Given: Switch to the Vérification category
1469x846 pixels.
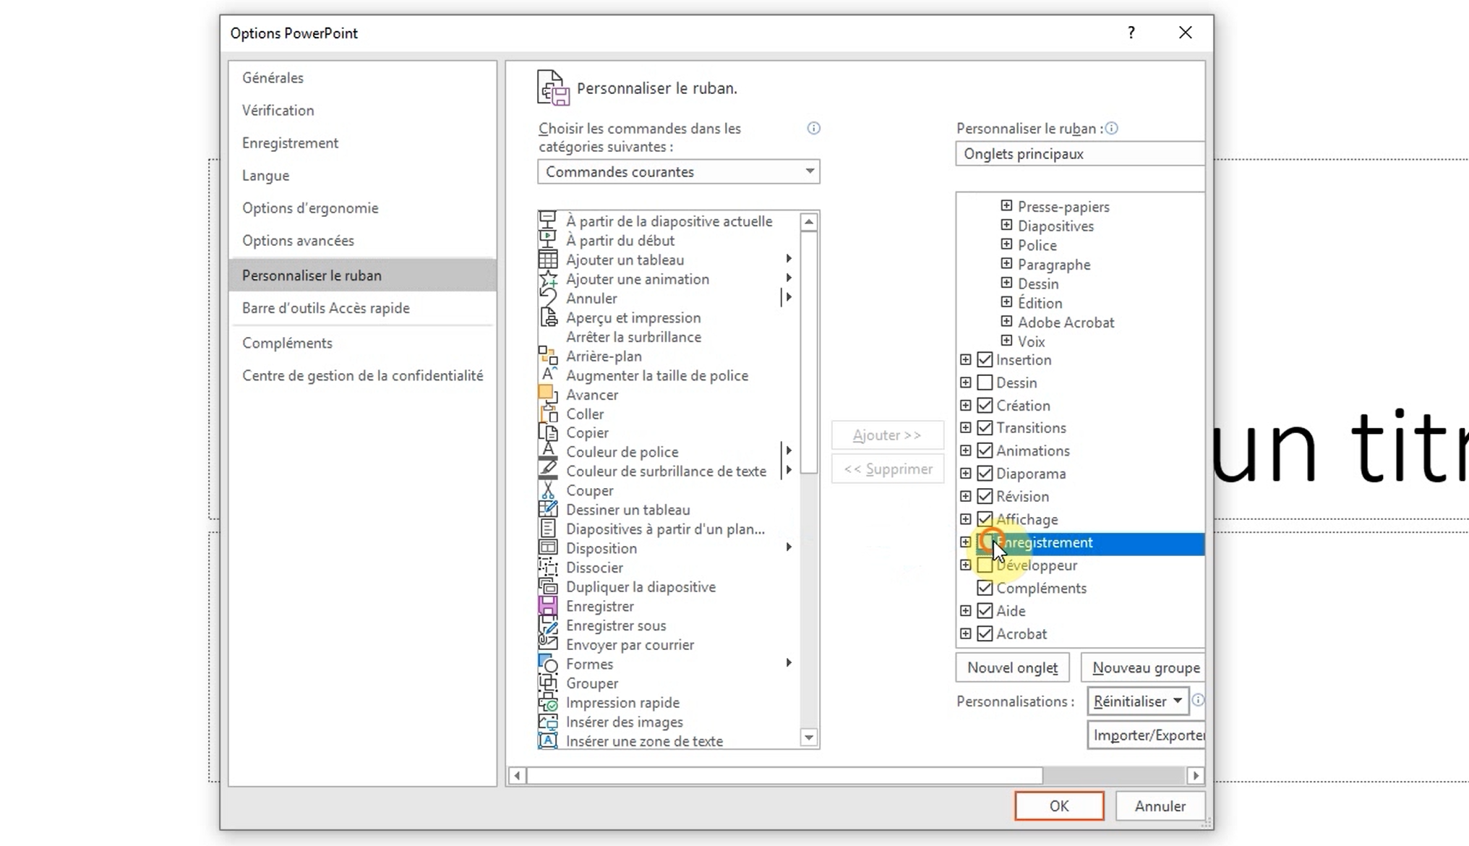Looking at the screenshot, I should 362,110.
